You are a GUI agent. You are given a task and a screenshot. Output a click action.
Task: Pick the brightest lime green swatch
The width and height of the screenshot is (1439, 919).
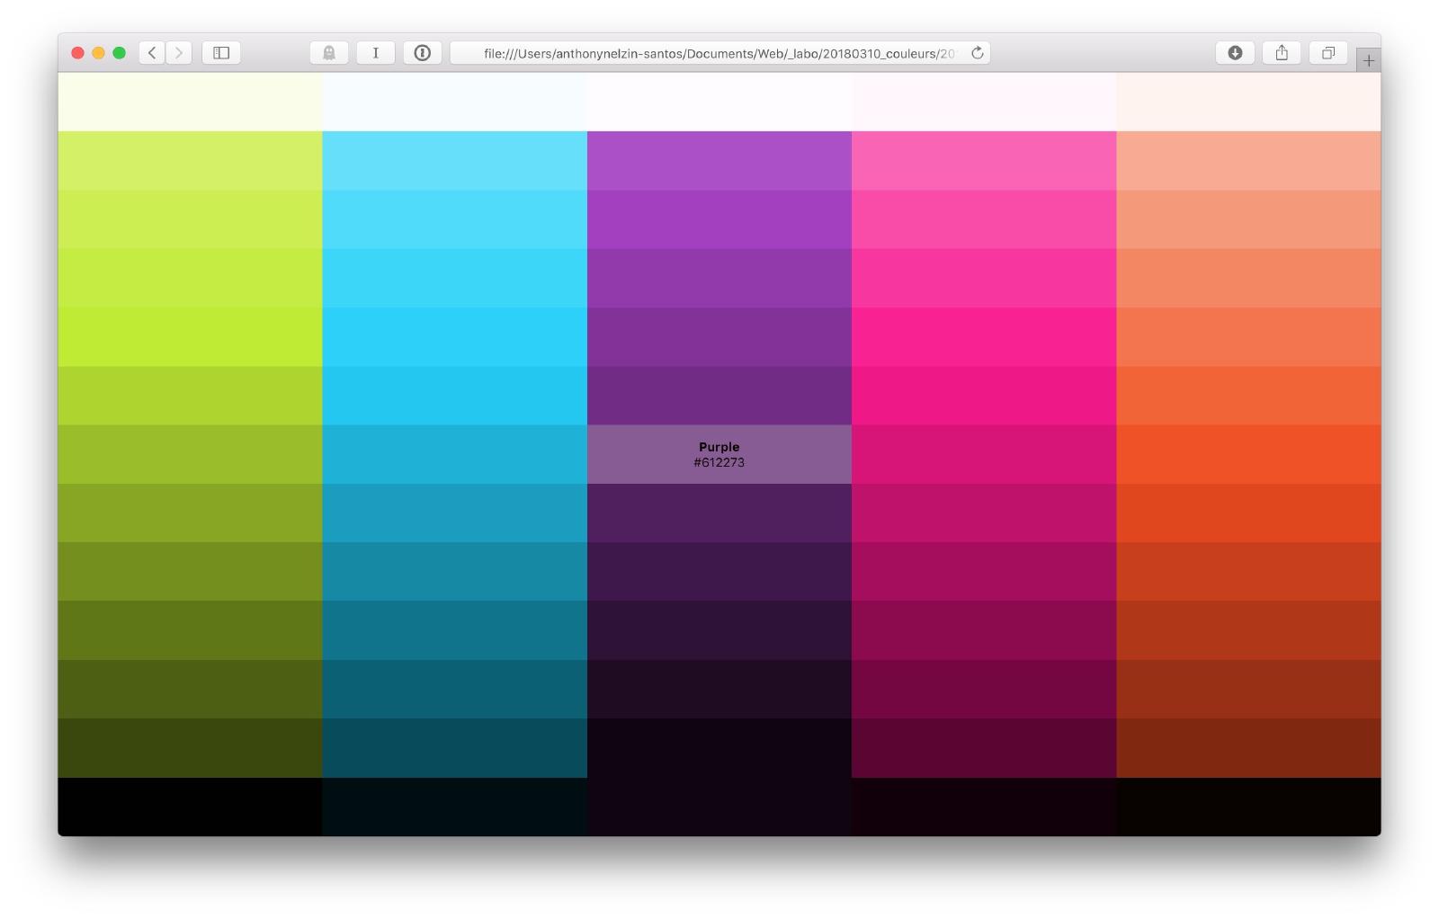[x=190, y=336]
